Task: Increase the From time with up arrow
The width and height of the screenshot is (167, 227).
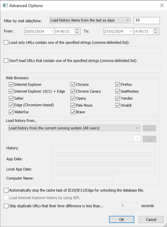Action: click(x=77, y=30)
